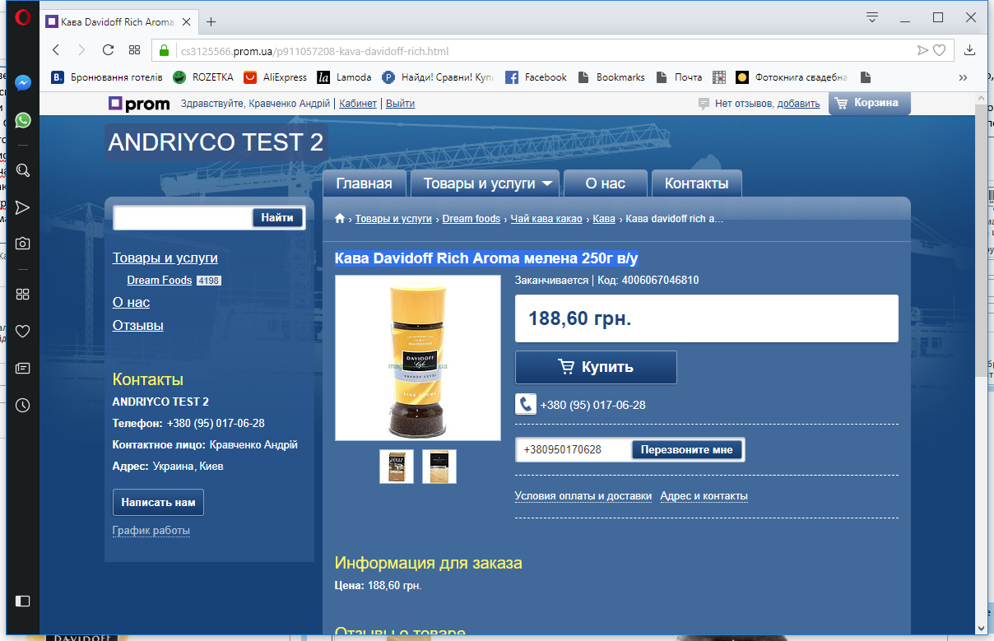Click the sidebar search icon

click(x=23, y=170)
